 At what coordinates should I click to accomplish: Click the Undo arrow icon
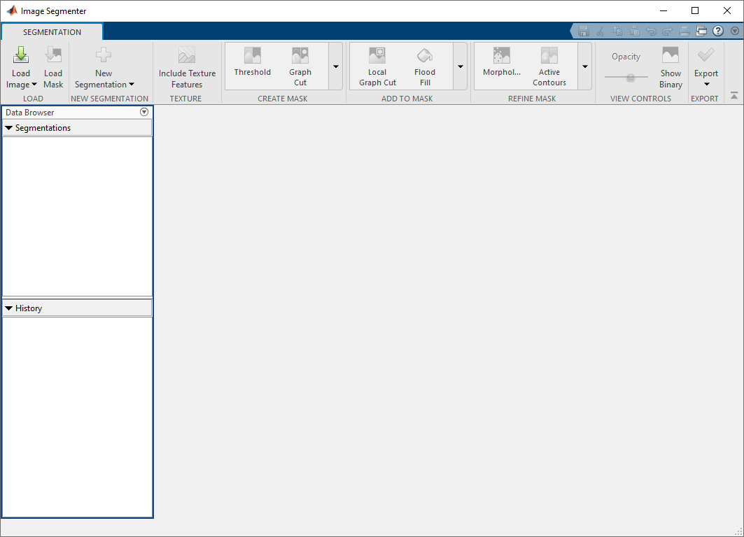pos(651,31)
